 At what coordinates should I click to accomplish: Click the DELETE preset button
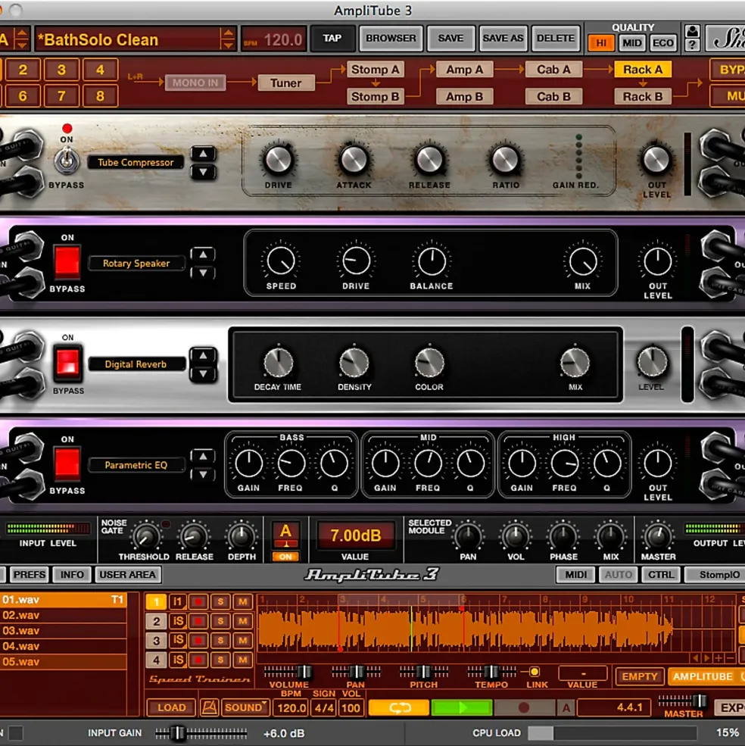[555, 38]
